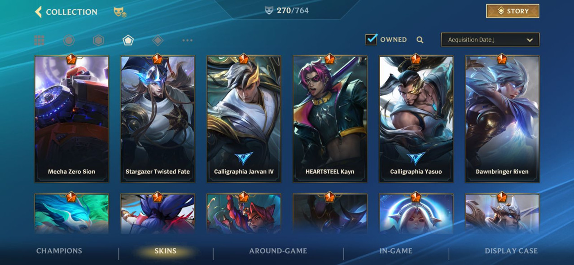This screenshot has height=265, width=574.
Task: Select the diamond rarity filter icon
Action: (158, 40)
